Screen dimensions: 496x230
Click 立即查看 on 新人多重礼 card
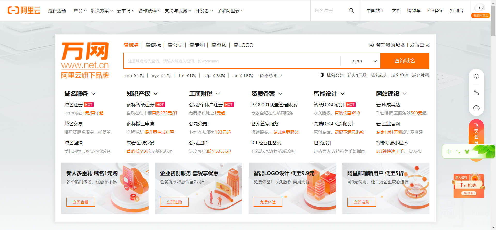81,202
